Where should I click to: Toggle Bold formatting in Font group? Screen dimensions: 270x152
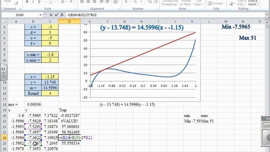click(27, 2)
